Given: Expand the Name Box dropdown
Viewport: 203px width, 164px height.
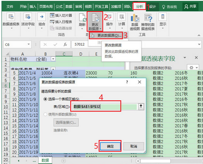Looking at the screenshot, I should [29, 44].
